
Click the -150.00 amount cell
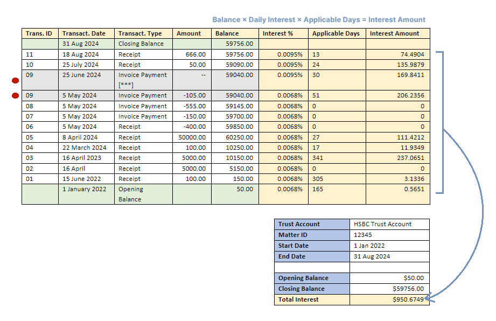point(192,116)
